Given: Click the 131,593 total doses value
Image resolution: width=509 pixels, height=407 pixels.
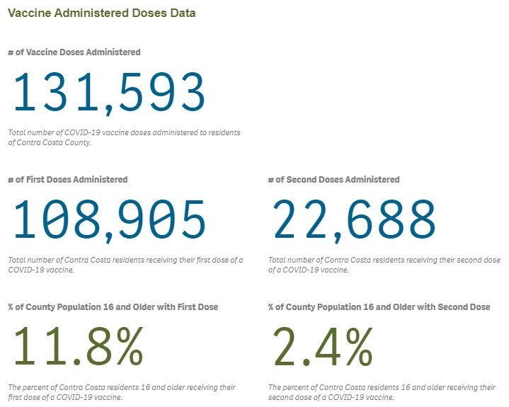Looking at the screenshot, I should point(109,93).
